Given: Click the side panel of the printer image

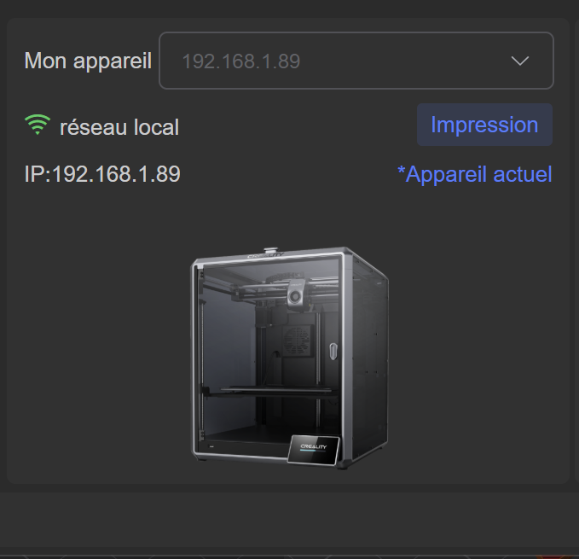Looking at the screenshot, I should coord(369,362).
